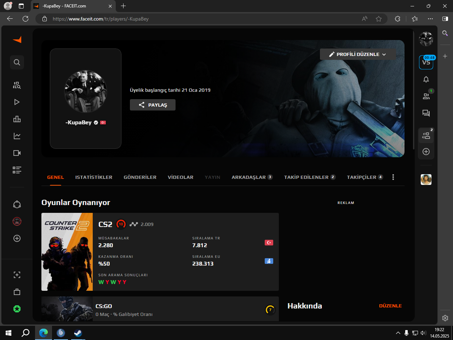Click the MÜSABAKALAR value 2.280
The height and width of the screenshot is (340, 453).
click(106, 245)
